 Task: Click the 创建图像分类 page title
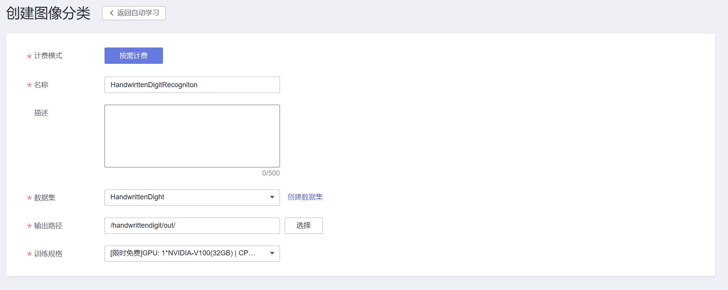tap(46, 13)
